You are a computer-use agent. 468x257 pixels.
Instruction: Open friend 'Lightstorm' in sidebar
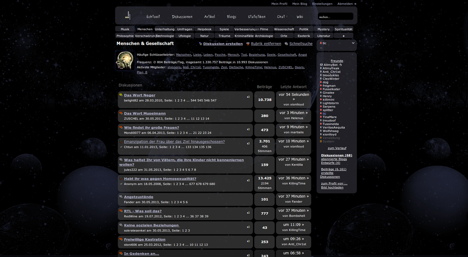click(331, 103)
